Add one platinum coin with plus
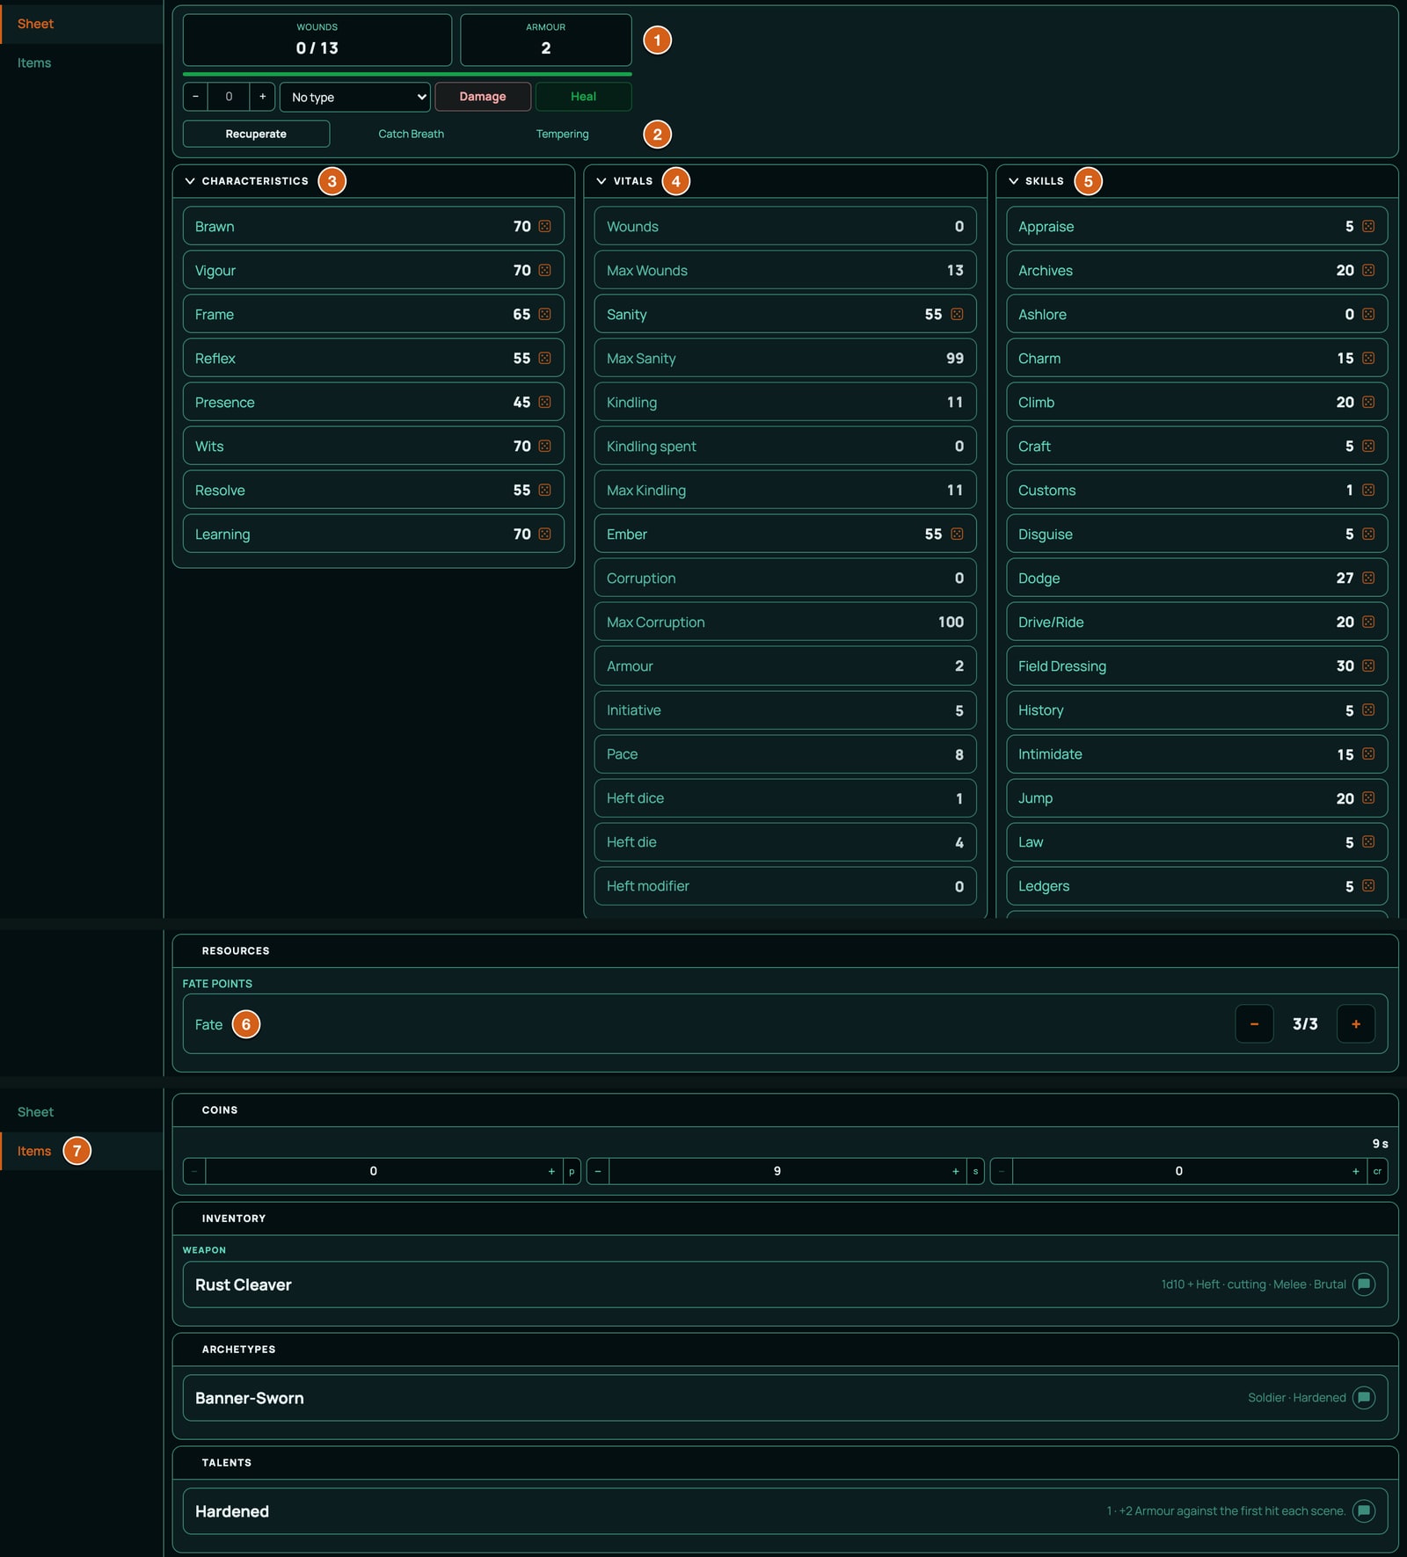Screen dimensions: 1407x1557 pos(551,1171)
